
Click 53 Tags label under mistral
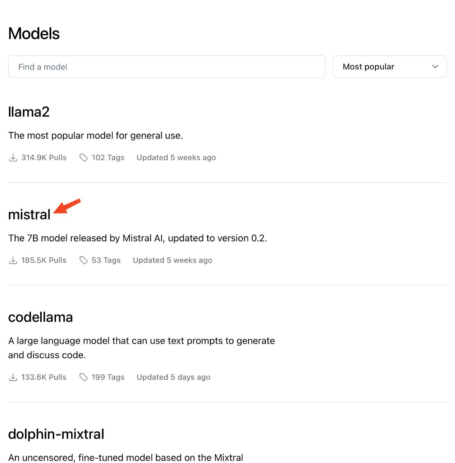(106, 260)
